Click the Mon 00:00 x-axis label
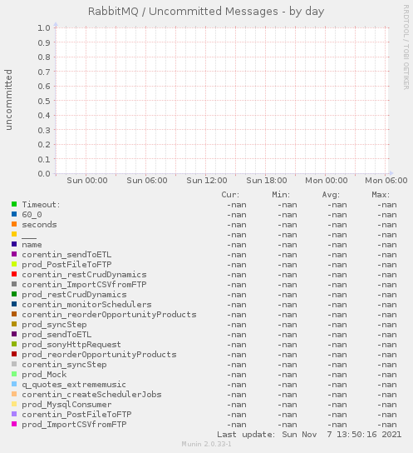The image size is (413, 453). pos(327,181)
